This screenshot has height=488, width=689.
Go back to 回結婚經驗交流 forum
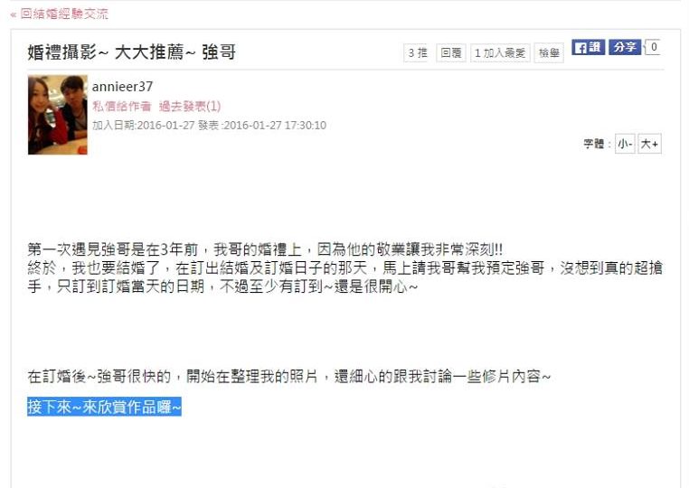tap(60, 14)
